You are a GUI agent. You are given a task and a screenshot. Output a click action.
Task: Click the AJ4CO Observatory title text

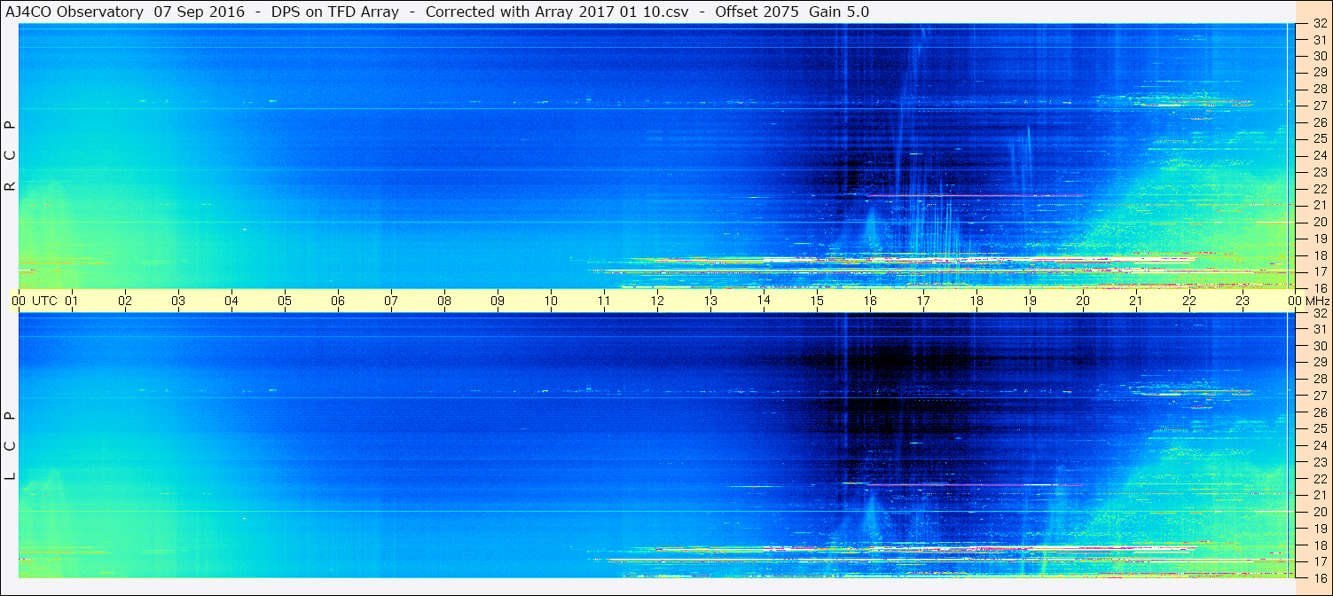[x=74, y=12]
